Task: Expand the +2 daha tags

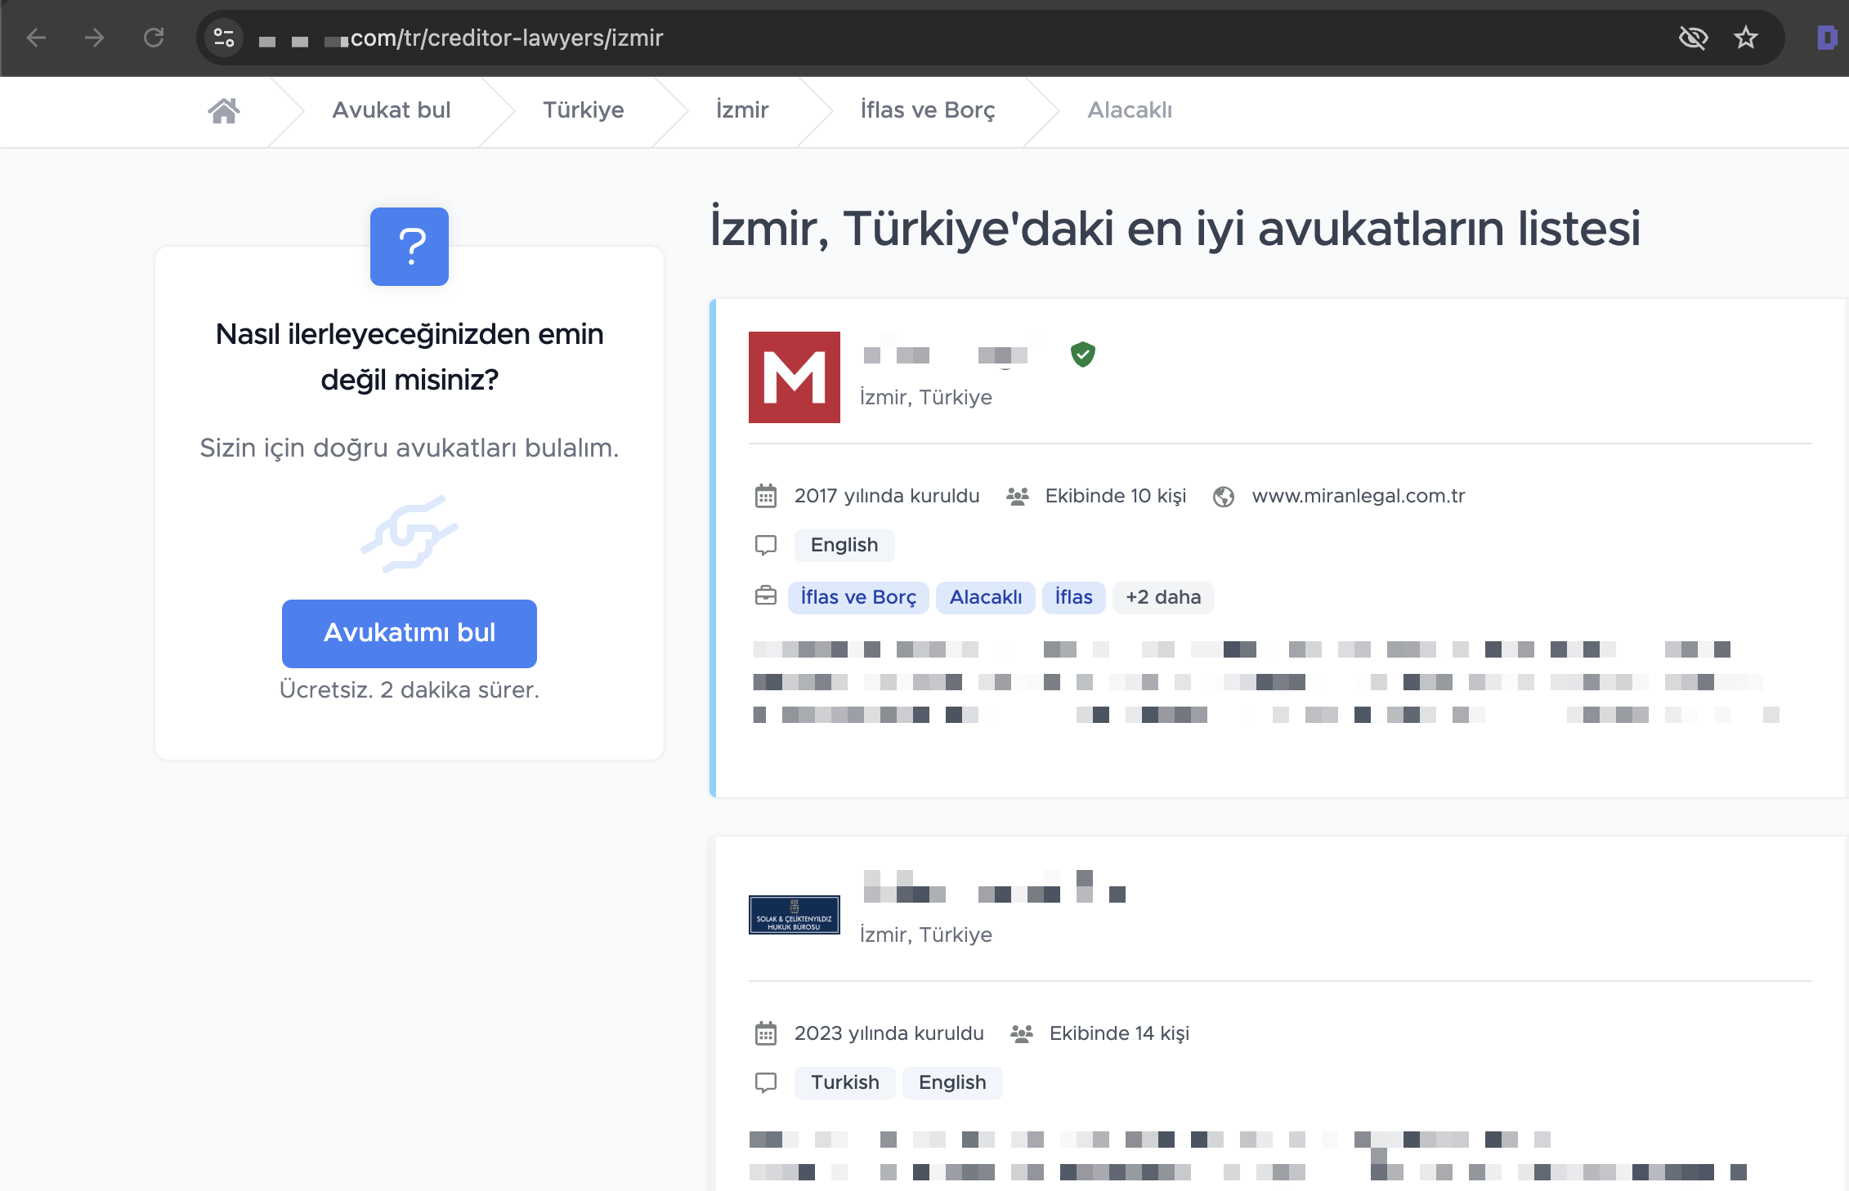Action: pyautogui.click(x=1163, y=597)
